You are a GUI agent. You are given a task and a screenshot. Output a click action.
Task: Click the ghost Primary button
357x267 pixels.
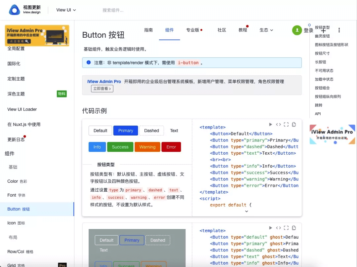pyautogui.click(x=132, y=240)
